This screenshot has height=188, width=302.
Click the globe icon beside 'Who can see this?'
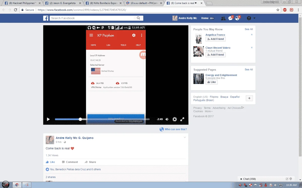pos(162,129)
